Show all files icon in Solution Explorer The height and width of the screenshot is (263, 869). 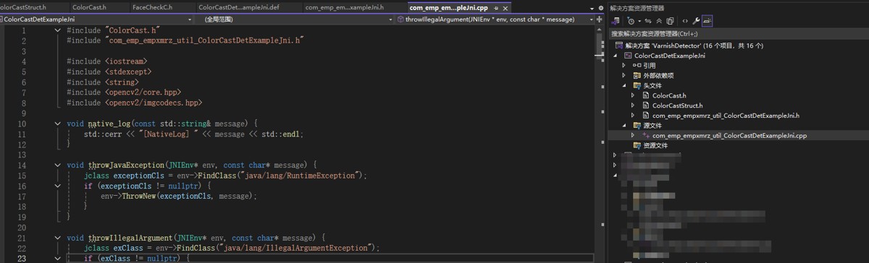[x=671, y=21]
